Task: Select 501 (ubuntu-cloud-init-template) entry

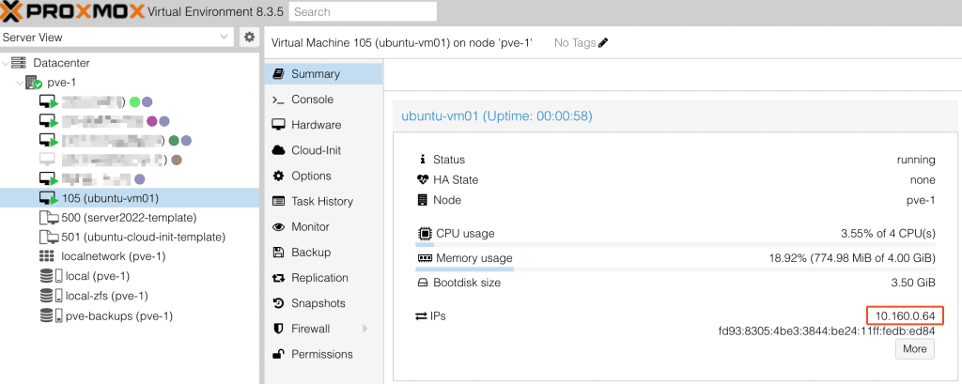Action: (130, 237)
